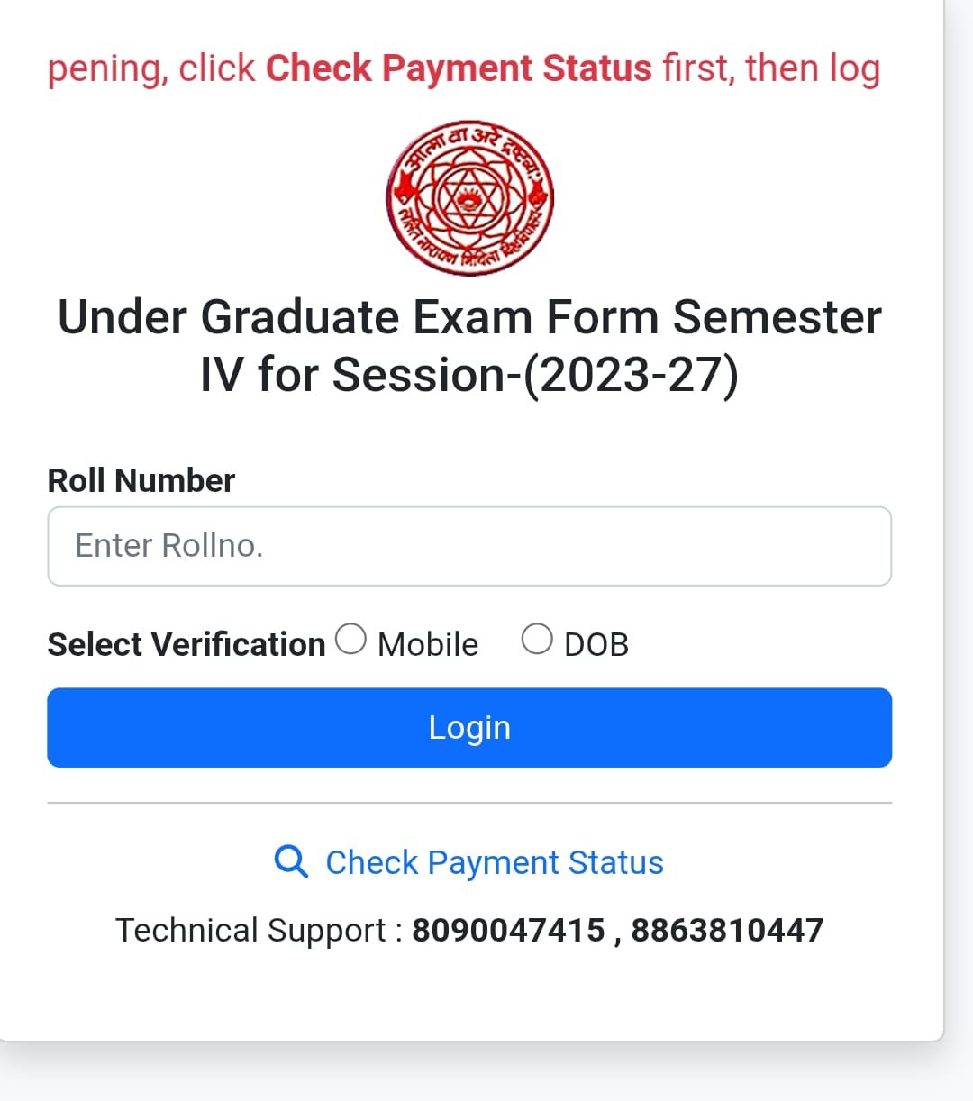Click the Select Verification label
The width and height of the screenshot is (973, 1101).
[186, 645]
